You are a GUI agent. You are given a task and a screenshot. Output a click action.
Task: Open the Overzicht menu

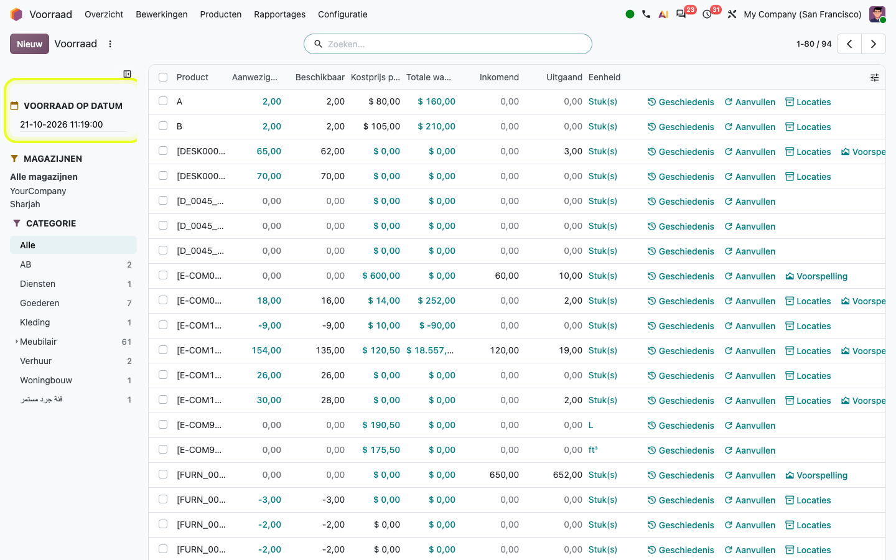click(104, 14)
